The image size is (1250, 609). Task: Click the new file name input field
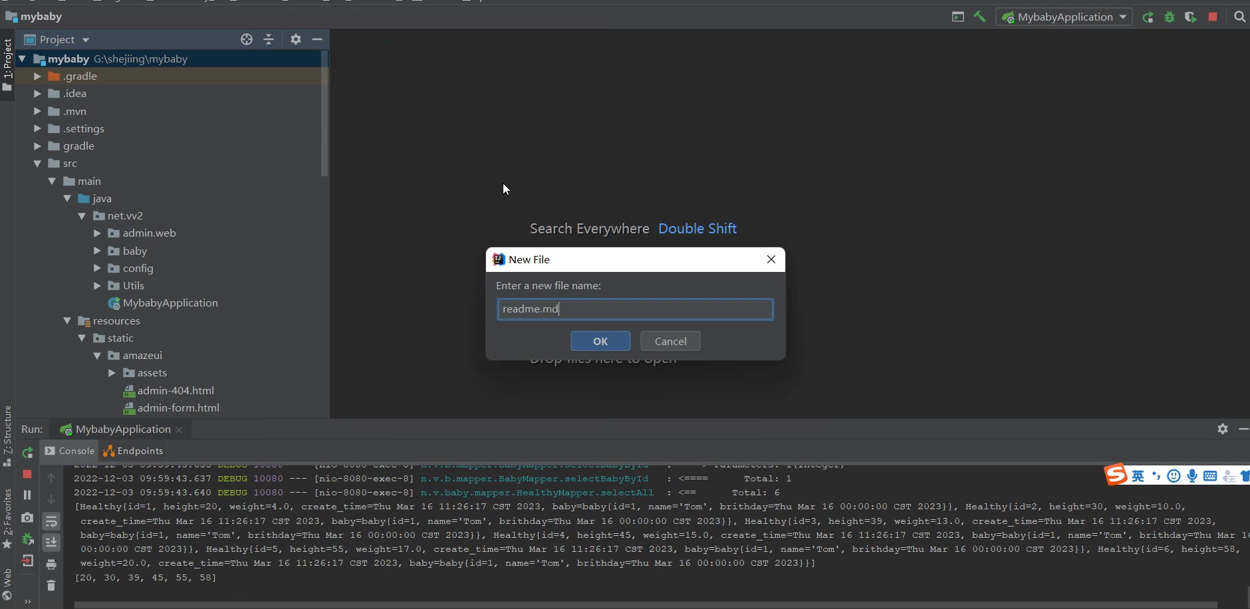point(635,309)
